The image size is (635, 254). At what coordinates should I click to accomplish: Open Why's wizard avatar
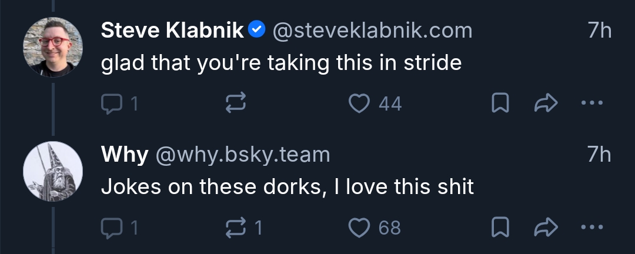[53, 171]
